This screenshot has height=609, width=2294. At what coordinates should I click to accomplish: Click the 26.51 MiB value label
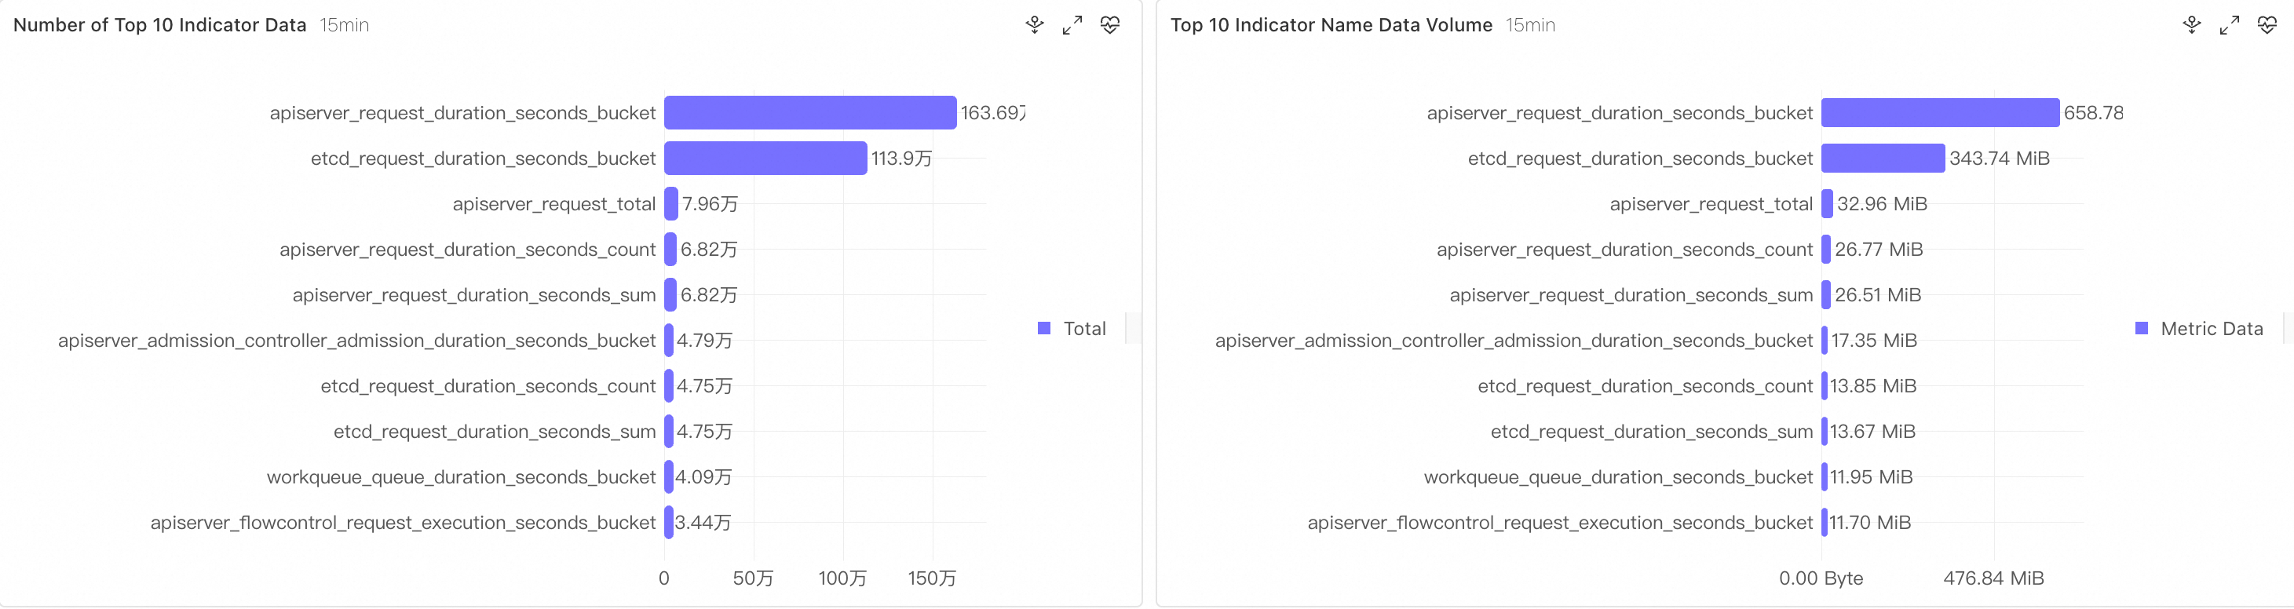coord(1878,295)
